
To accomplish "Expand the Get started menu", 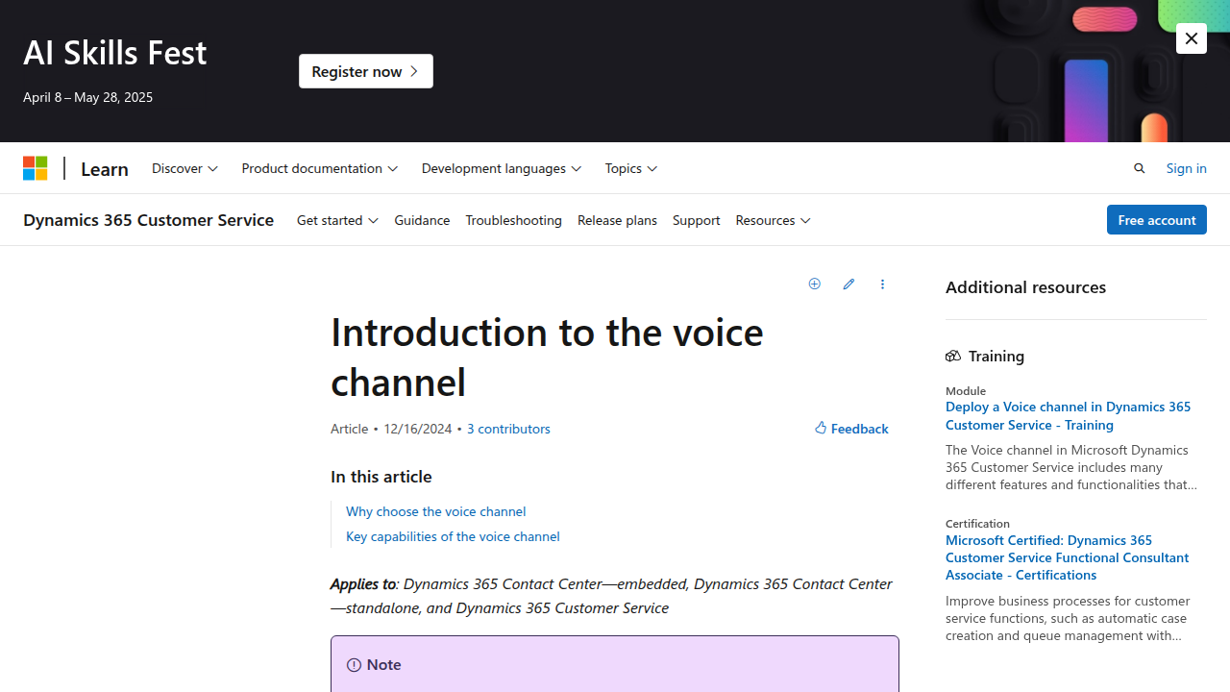I will [x=337, y=220].
